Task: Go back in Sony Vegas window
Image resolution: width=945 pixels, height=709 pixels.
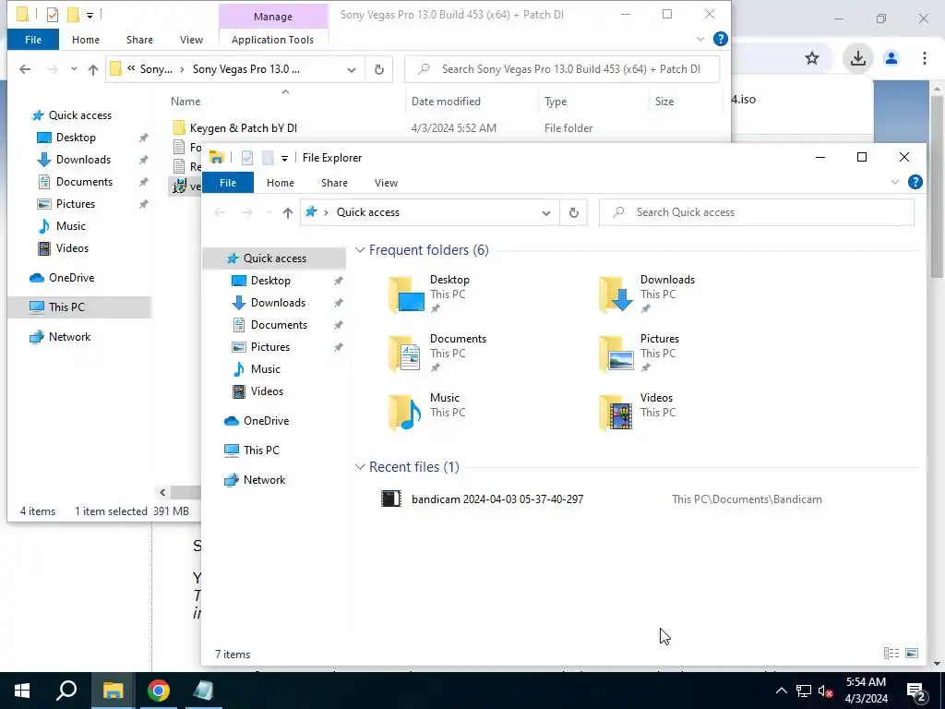Action: 25,69
